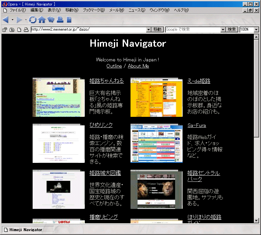Open the 100% zoom level dropdown
Image resolution: width=261 pixels, height=235 pixels.
point(256,30)
